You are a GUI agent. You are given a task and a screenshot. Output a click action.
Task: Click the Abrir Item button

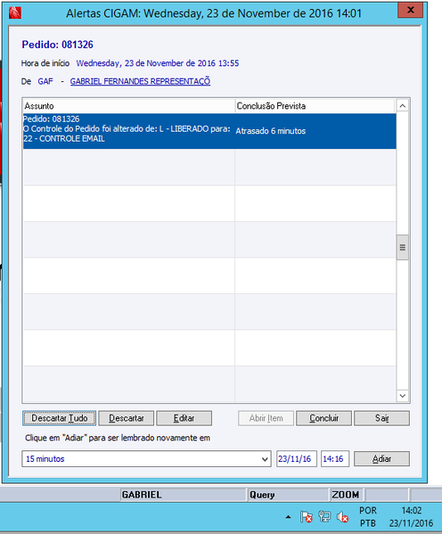pyautogui.click(x=266, y=418)
